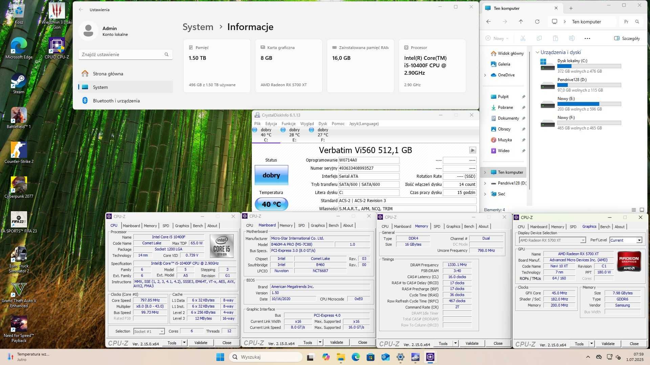This screenshot has height=365, width=650.
Task: Open the Kosz recycle bin desktop icon
Action: point(19,14)
